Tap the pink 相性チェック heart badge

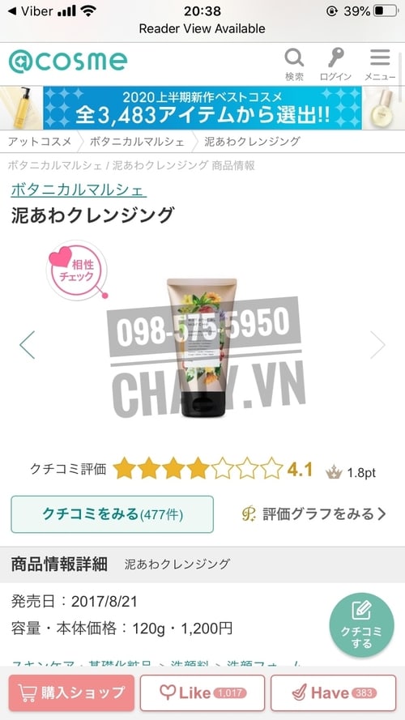pos(76,271)
